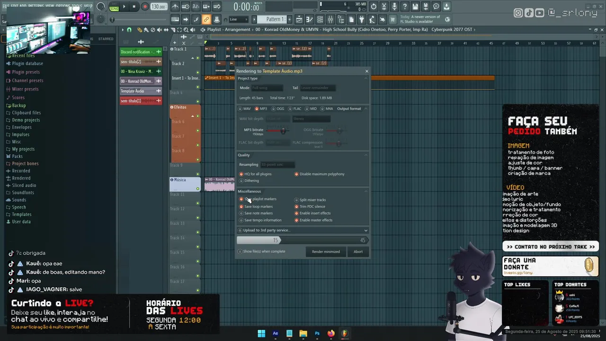Select the Template Áudio clip in picker
This screenshot has height=341, width=606.
click(141, 91)
